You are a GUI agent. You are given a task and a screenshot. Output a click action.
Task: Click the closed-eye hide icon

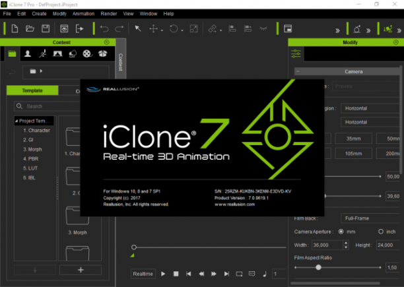(x=263, y=28)
